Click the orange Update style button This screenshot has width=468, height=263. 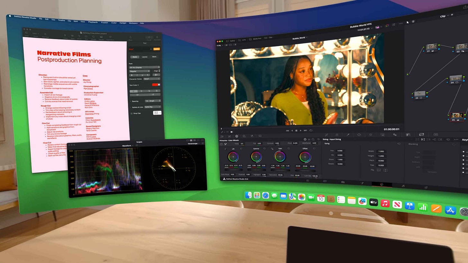[157, 49]
